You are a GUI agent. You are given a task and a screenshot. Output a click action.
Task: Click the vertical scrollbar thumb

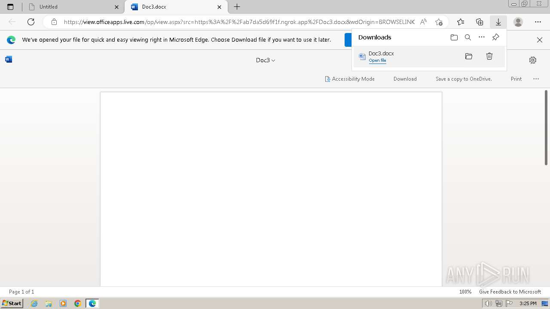(x=546, y=127)
